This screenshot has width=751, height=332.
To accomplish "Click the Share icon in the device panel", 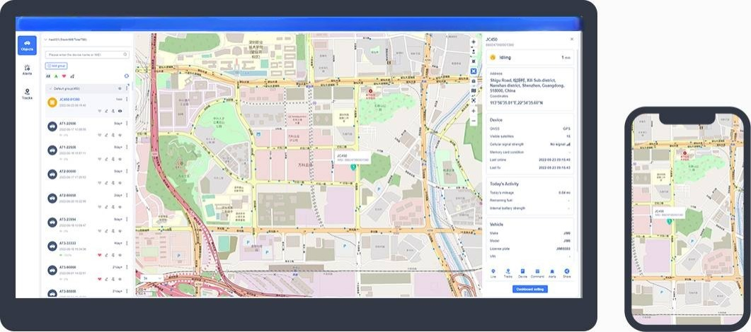I will (x=566, y=273).
